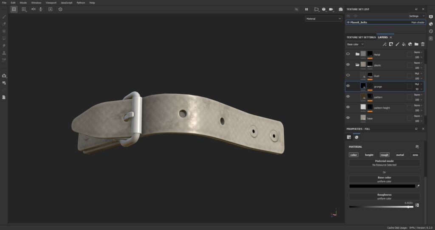
Task: Expand the Metal folder
Action: pyautogui.click(x=357, y=54)
